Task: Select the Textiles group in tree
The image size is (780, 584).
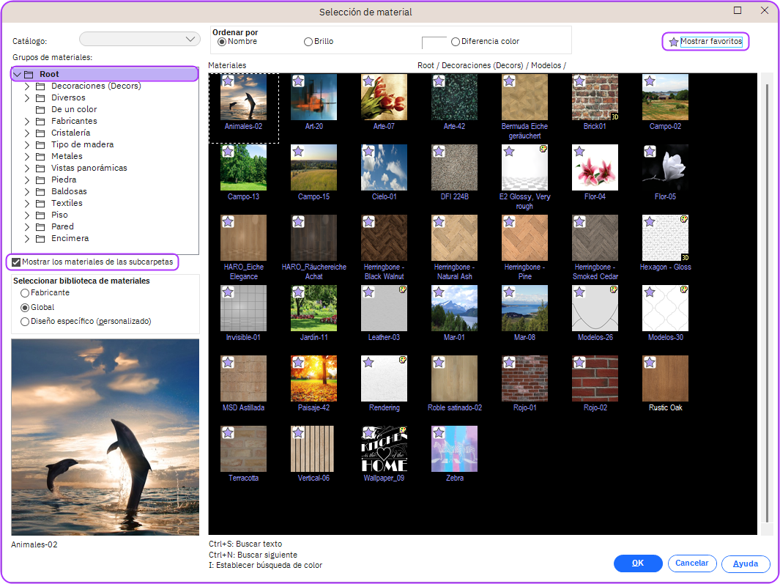Action: (67, 203)
